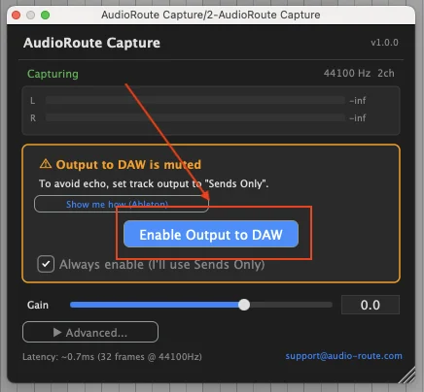Toggle Always enable checkbox
Image resolution: width=424 pixels, height=392 pixels.
click(46, 264)
